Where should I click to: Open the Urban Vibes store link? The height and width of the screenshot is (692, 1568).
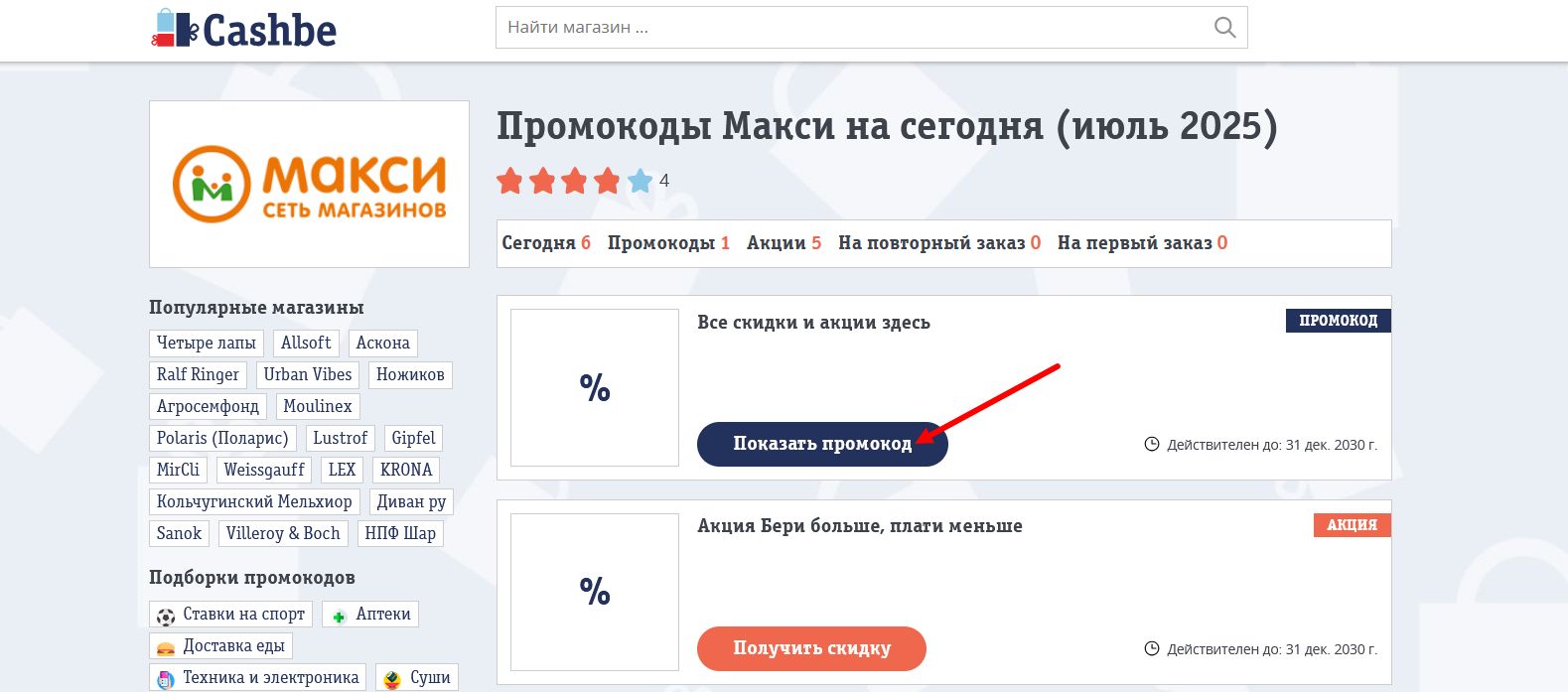coord(308,374)
